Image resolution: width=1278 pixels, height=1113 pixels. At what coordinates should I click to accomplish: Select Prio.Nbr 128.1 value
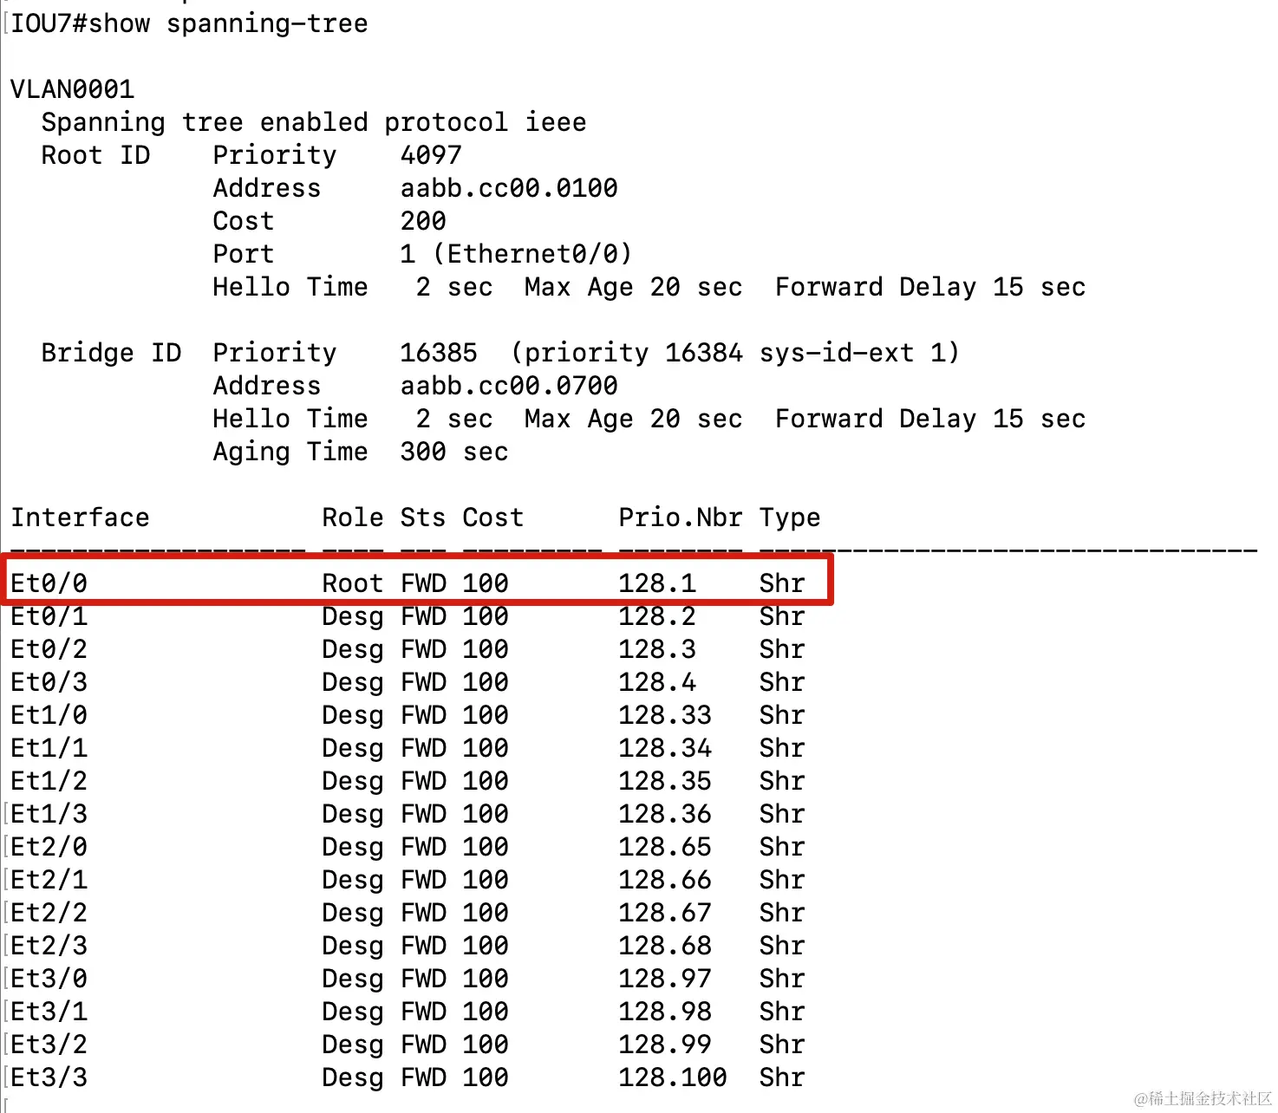click(x=657, y=583)
